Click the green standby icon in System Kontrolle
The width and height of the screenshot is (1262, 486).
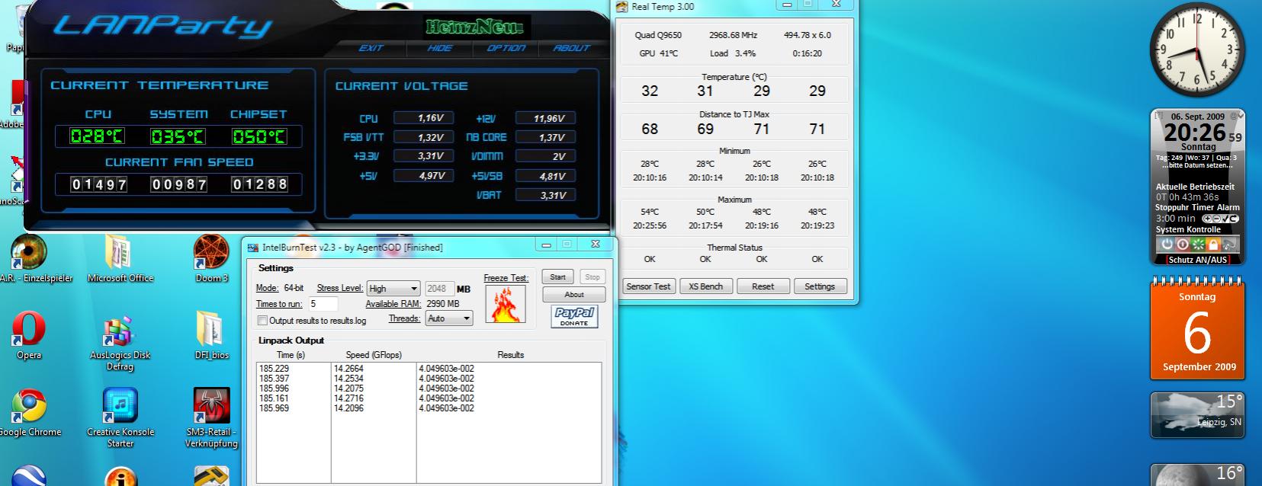coord(1197,245)
